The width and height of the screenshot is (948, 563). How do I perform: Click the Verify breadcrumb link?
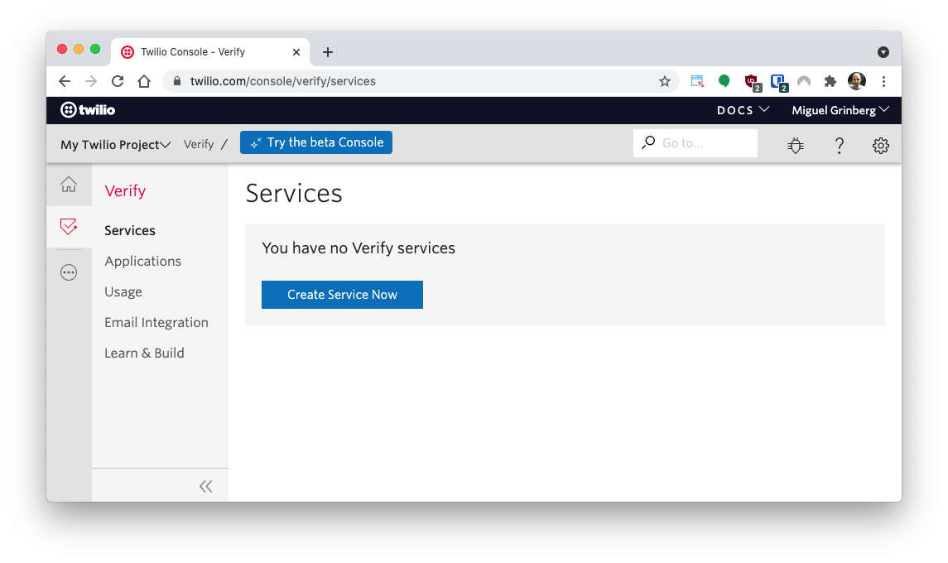point(199,145)
